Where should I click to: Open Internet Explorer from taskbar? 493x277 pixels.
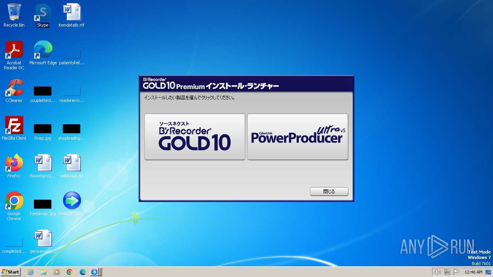click(x=30, y=272)
